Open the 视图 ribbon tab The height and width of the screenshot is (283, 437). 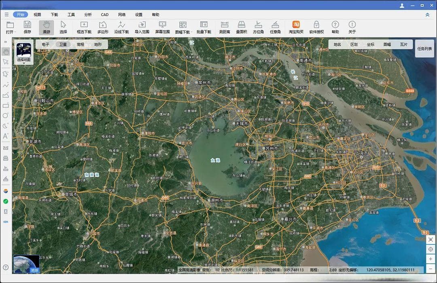(37, 15)
